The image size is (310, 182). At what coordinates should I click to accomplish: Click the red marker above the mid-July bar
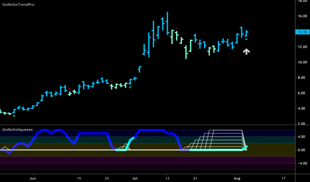177,28
